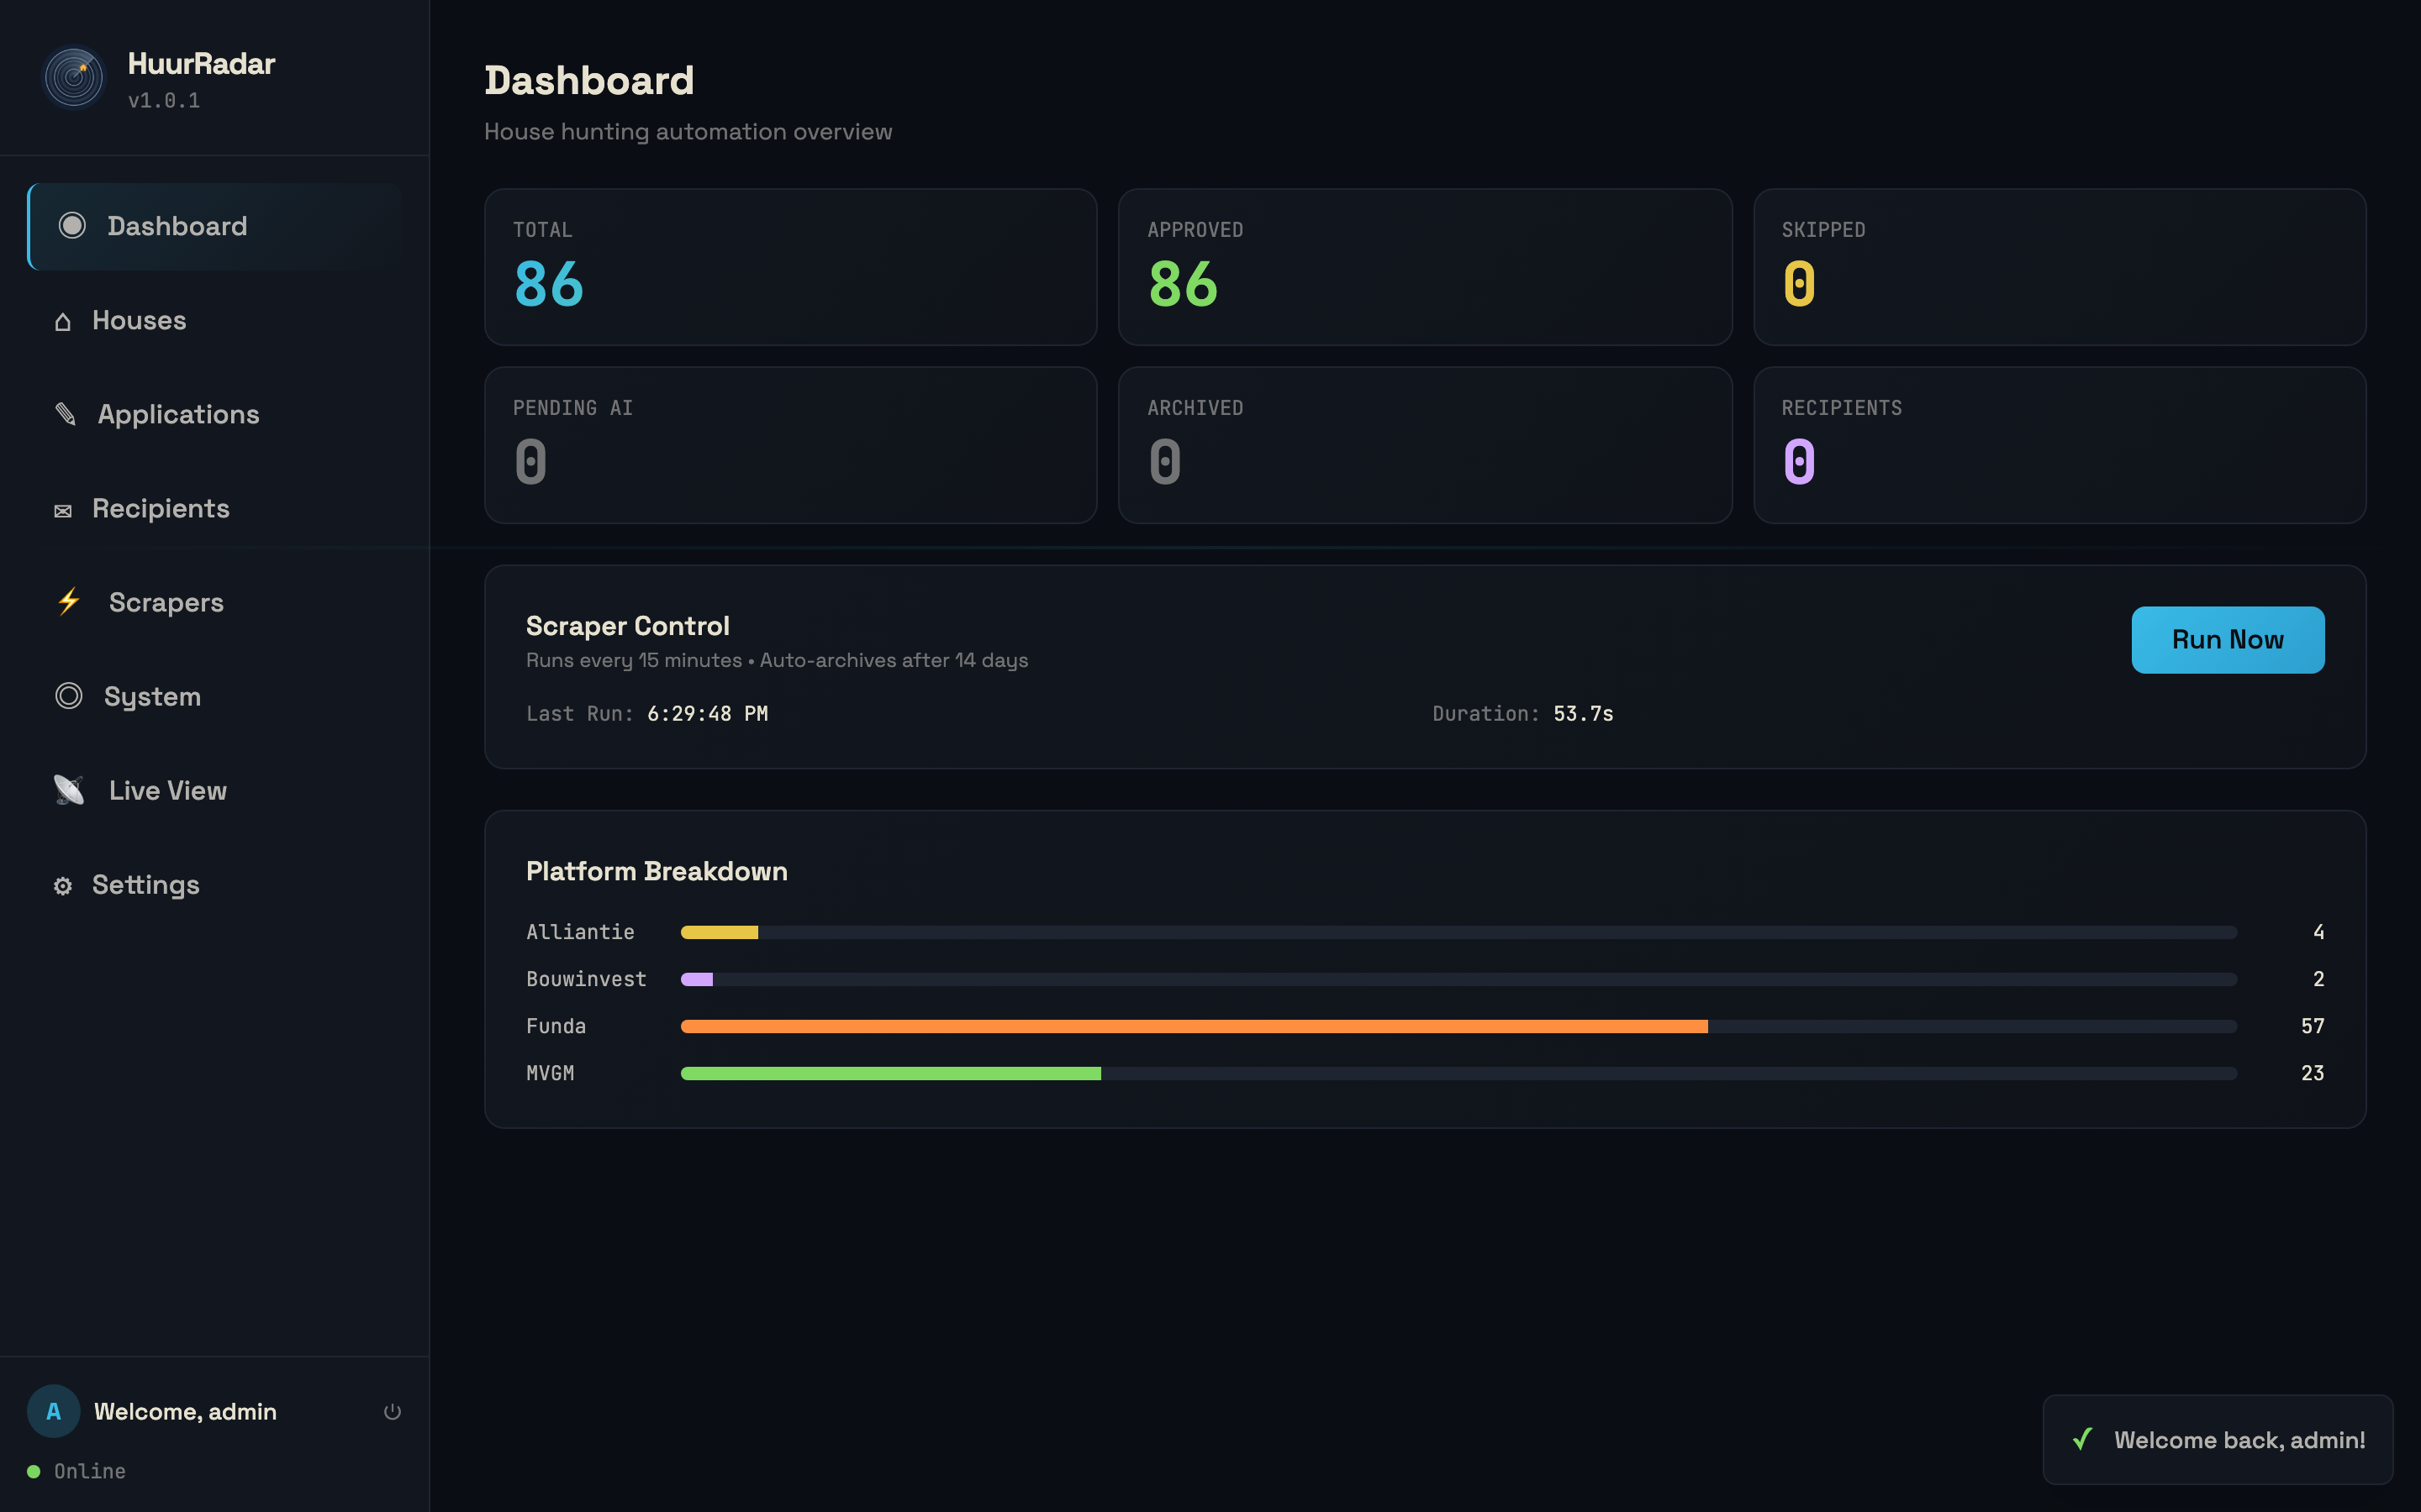Click the MVGM count "23"
This screenshot has height=1512, width=2421.
click(2312, 1073)
